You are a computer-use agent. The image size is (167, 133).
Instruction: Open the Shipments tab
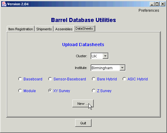pos(44,29)
